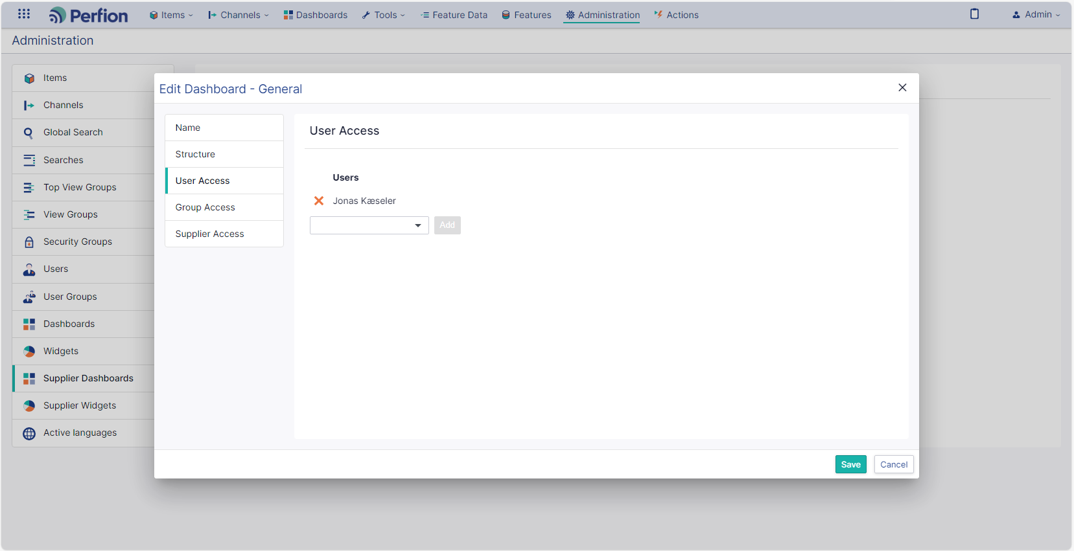Click the Active languages globe icon
Image resolution: width=1074 pixels, height=551 pixels.
(29, 434)
